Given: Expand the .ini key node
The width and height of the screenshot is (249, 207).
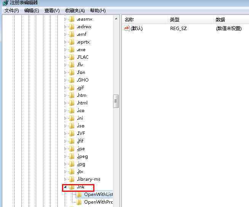Looking at the screenshot, I should tap(65, 118).
